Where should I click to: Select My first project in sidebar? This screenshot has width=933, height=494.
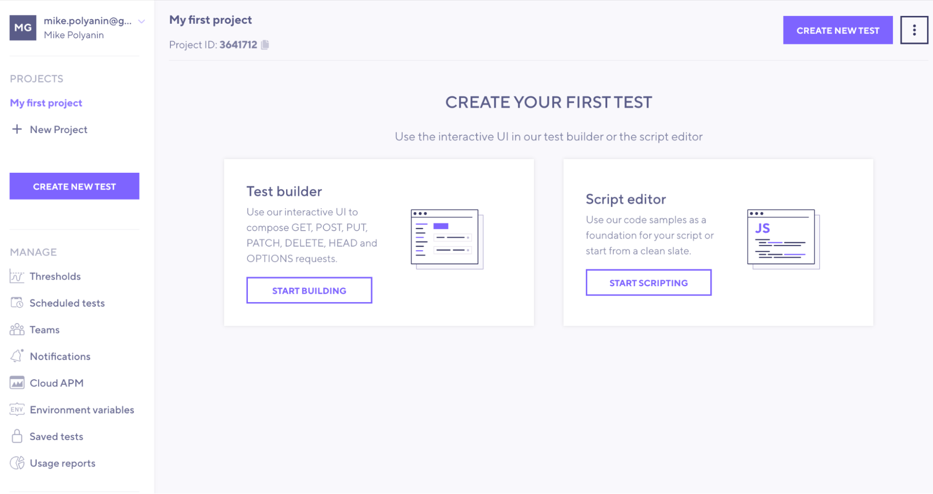pos(46,103)
